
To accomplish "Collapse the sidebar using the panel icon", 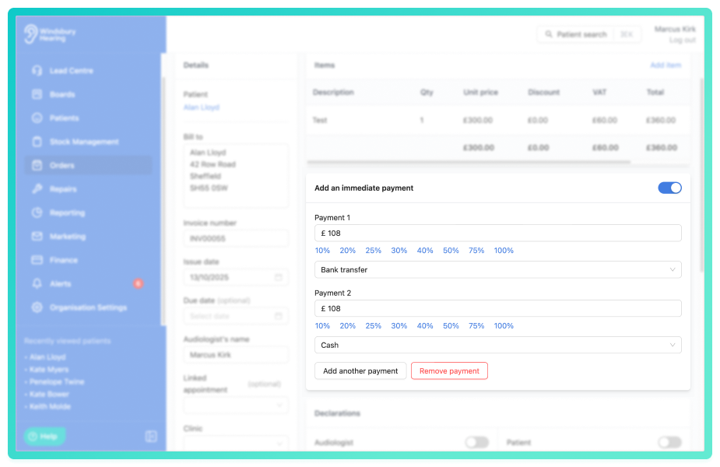I will pyautogui.click(x=151, y=436).
